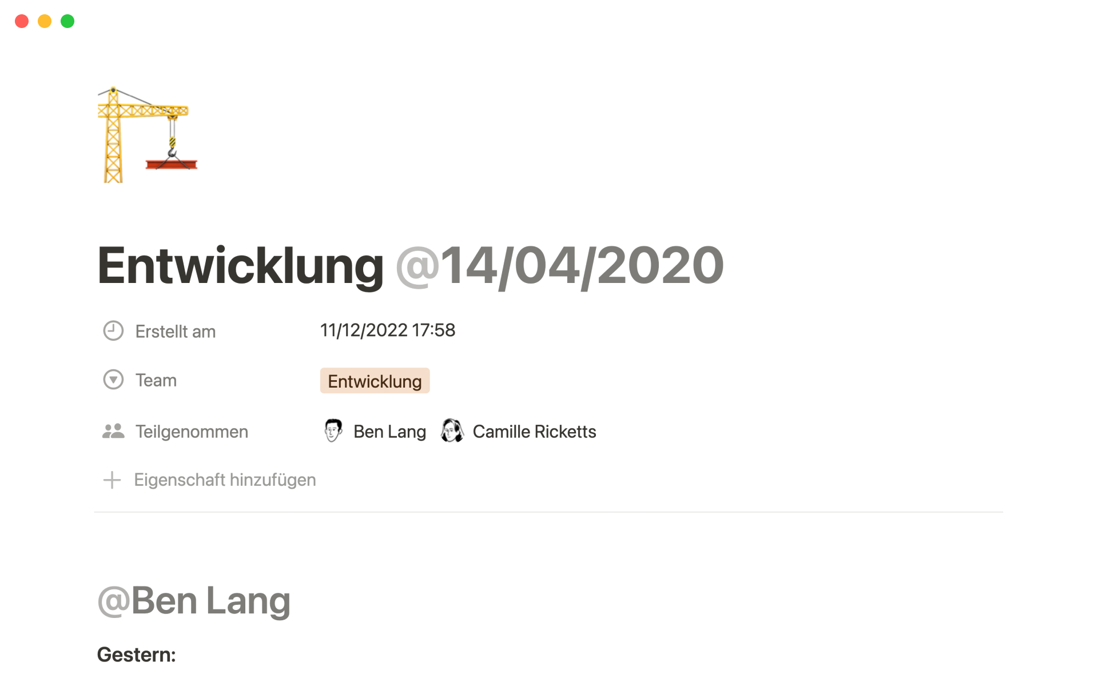Click the plus icon to add property
Viewport: 1098px width, 686px height.
(112, 480)
